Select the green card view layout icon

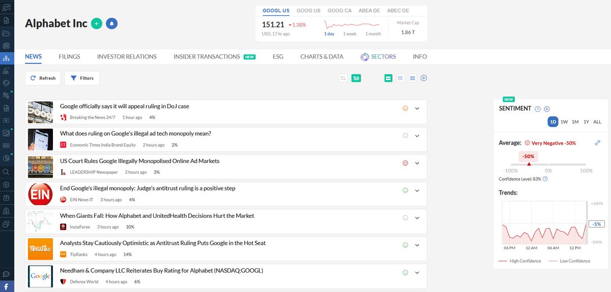click(388, 78)
